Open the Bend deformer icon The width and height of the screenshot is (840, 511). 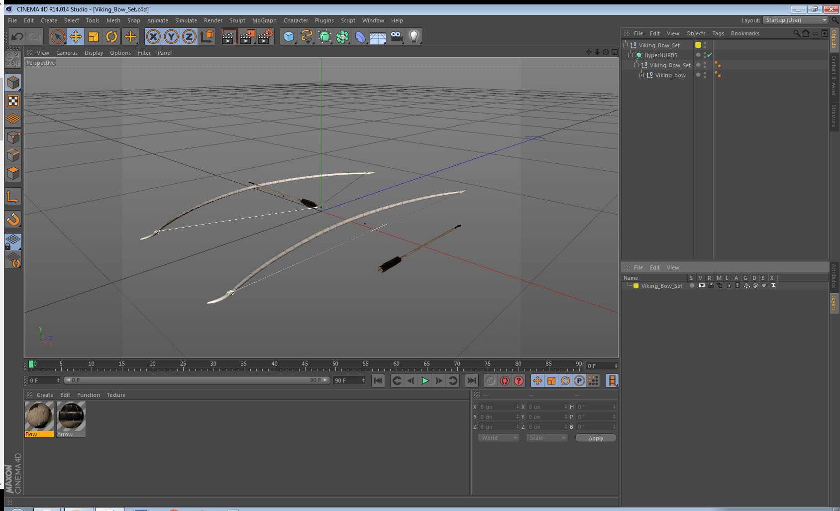pos(360,36)
